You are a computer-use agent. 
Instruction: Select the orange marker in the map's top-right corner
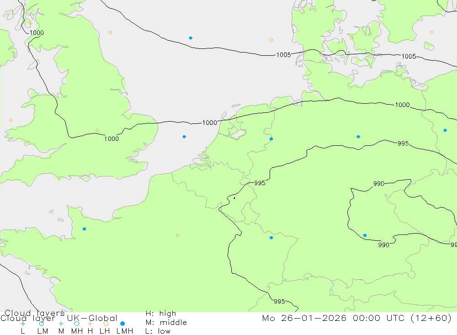[432, 32]
